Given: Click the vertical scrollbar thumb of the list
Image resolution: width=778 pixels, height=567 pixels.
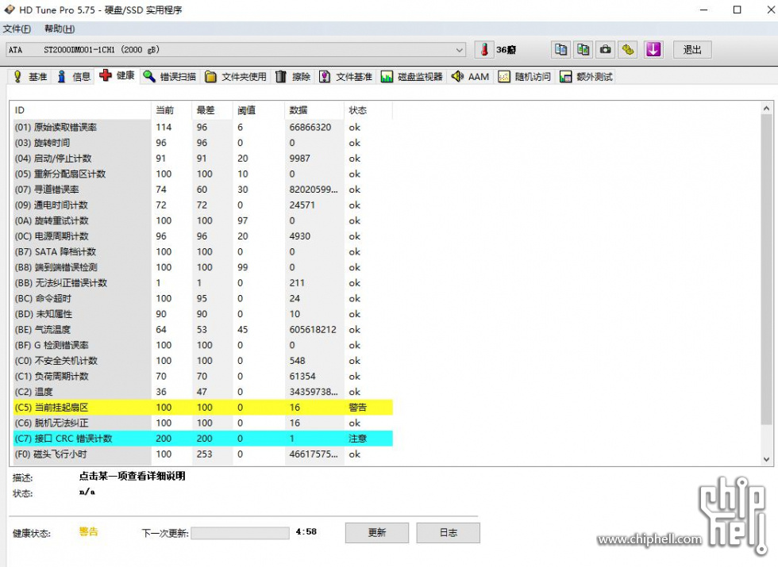Looking at the screenshot, I should point(766,269).
